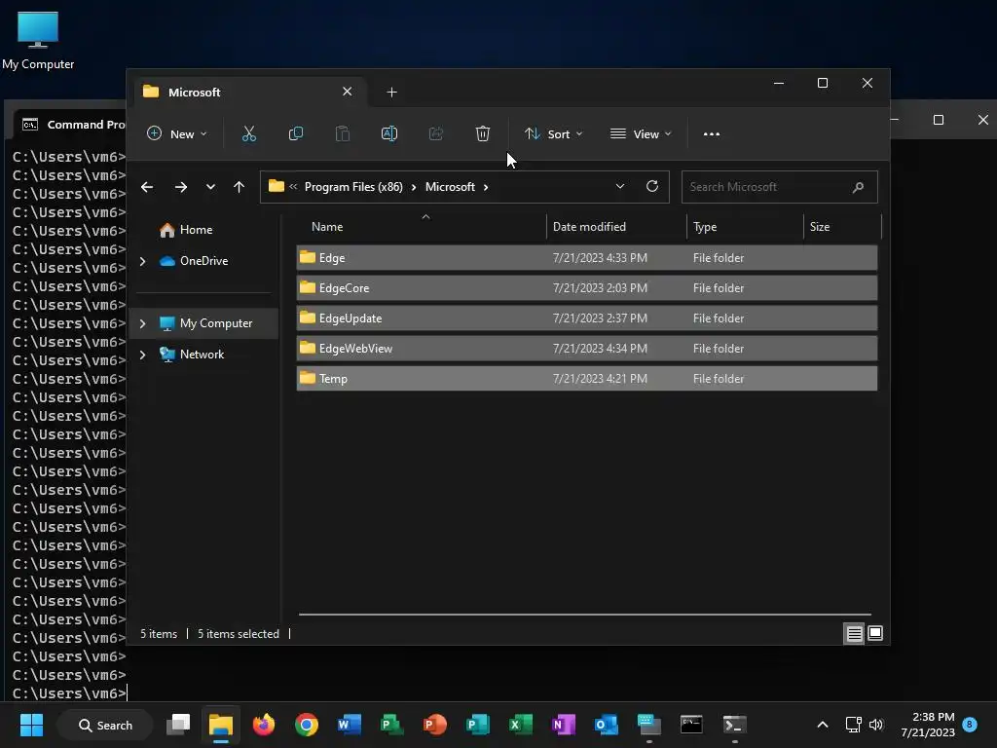Click the Rename icon in toolbar

(x=389, y=134)
